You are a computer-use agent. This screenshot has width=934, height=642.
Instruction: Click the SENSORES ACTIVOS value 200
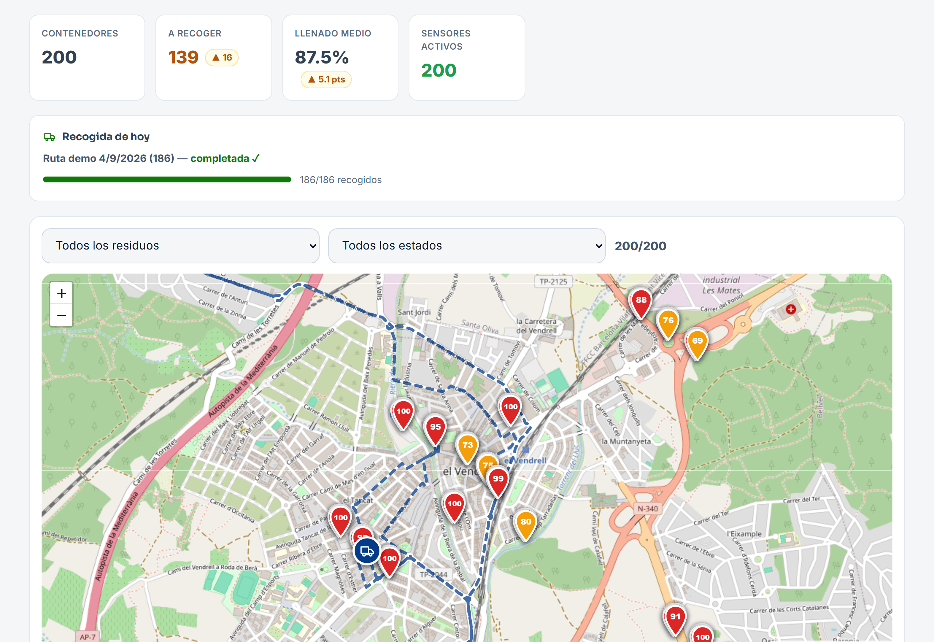coord(439,70)
